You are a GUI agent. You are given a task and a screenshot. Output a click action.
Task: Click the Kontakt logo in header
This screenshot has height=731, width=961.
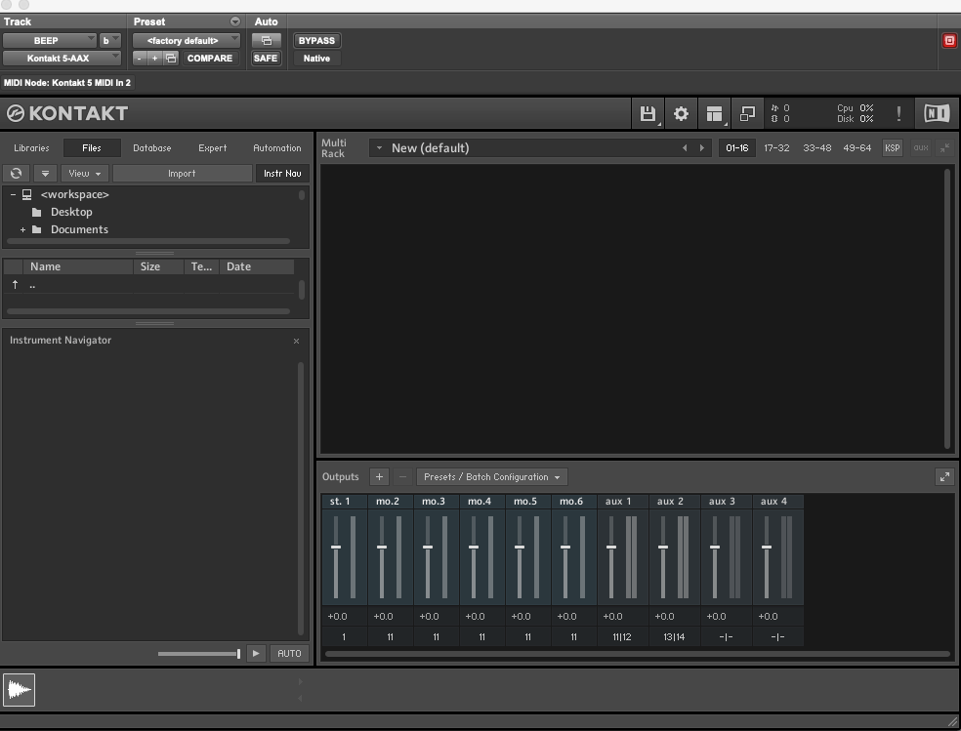coord(67,113)
